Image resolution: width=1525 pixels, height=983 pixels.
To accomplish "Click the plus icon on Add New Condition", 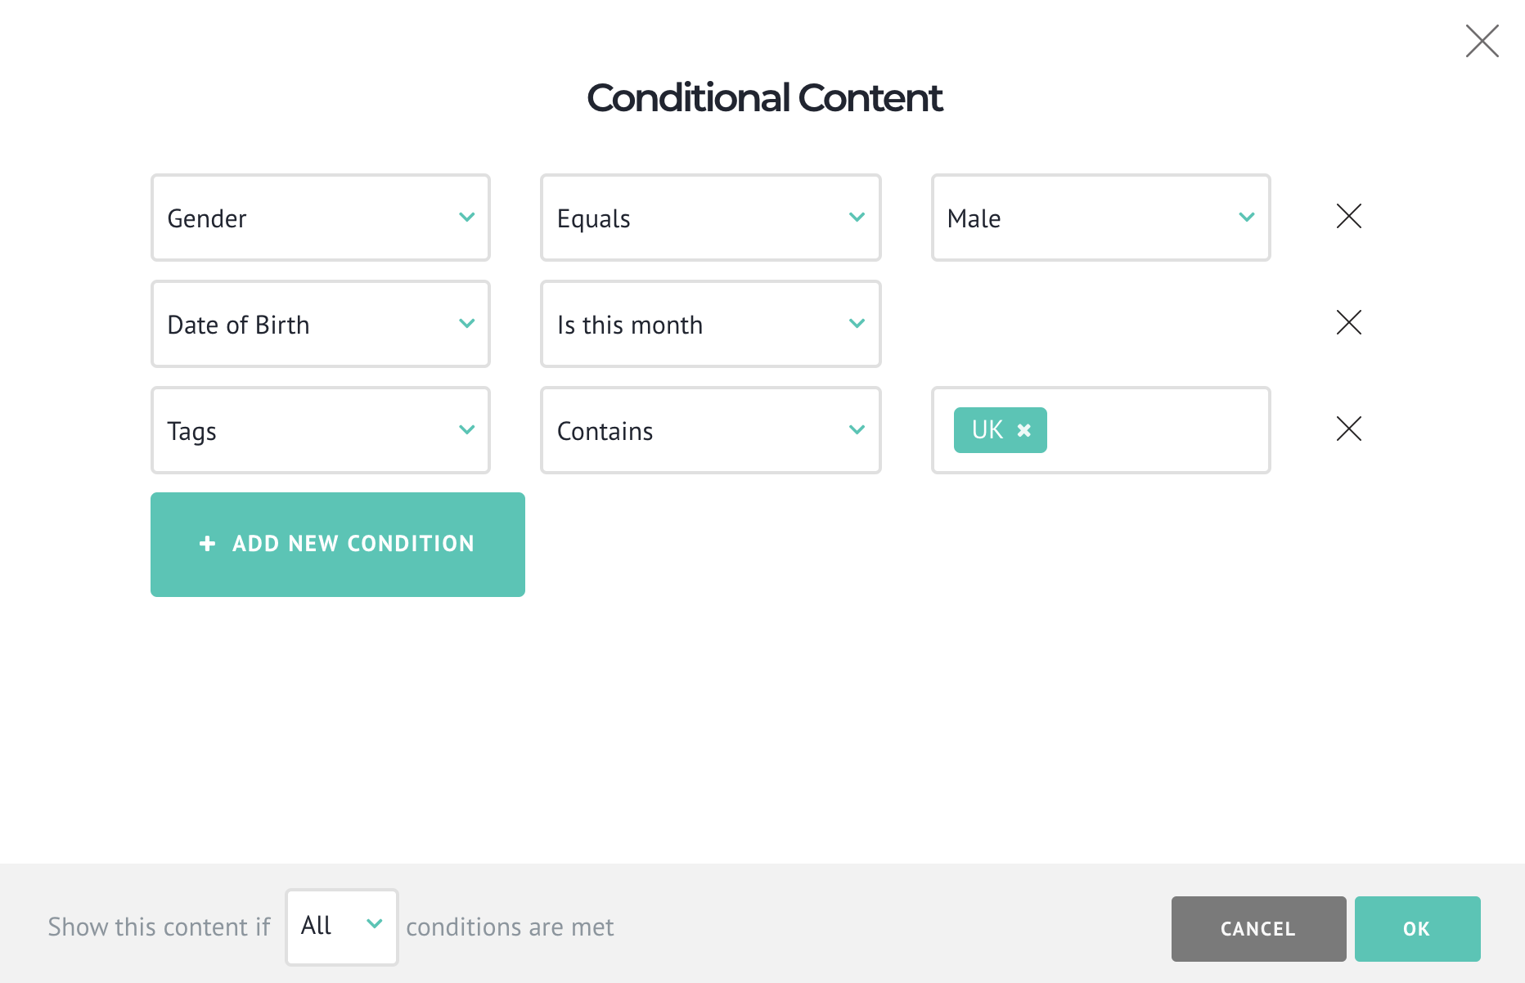I will tap(208, 544).
